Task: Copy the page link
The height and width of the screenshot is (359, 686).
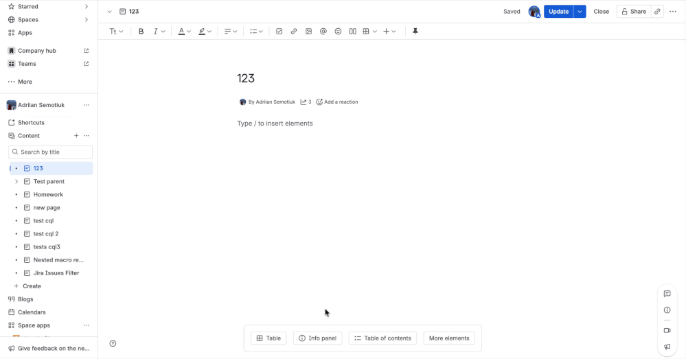Action: click(x=657, y=12)
